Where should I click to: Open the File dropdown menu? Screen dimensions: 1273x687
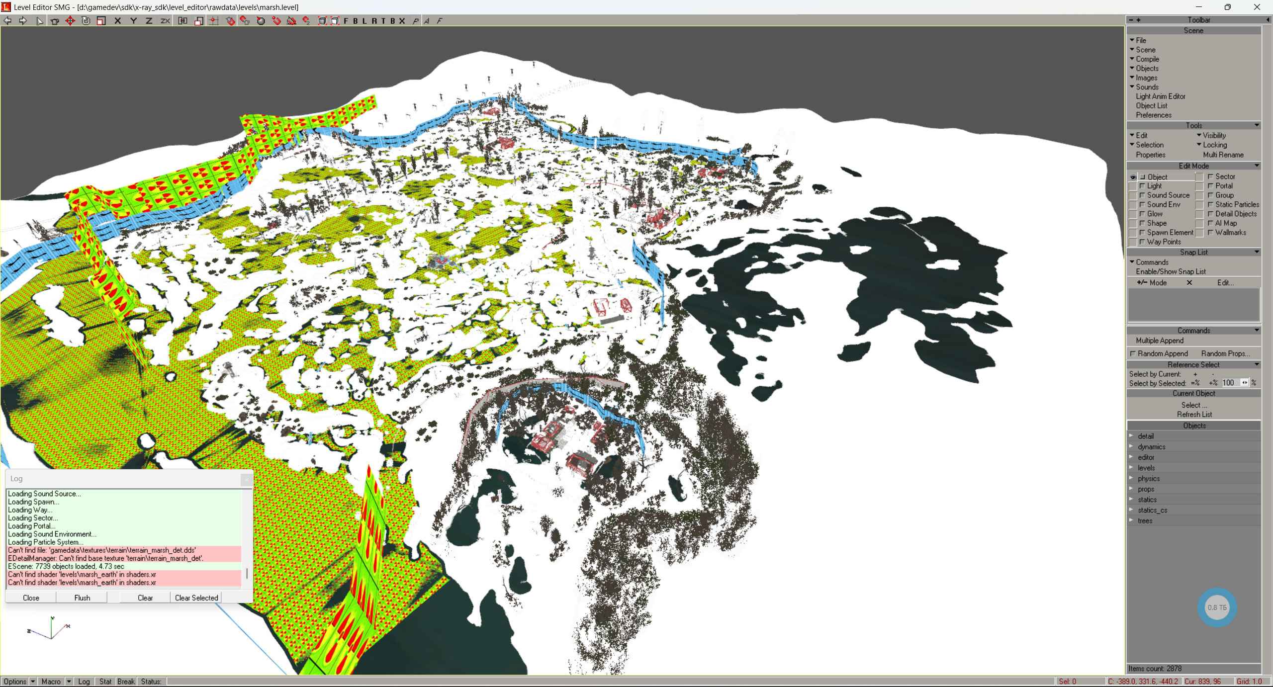pyautogui.click(x=1138, y=40)
